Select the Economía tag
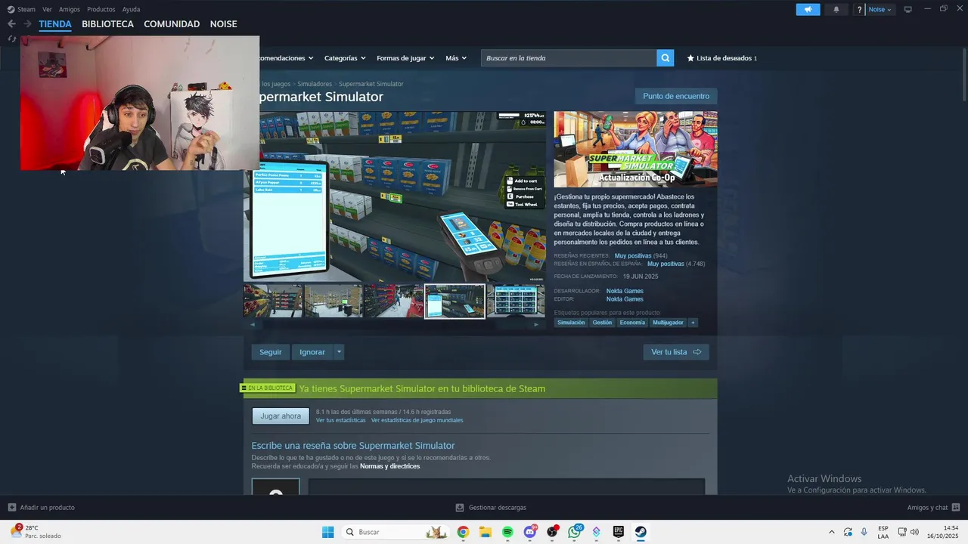 click(632, 323)
